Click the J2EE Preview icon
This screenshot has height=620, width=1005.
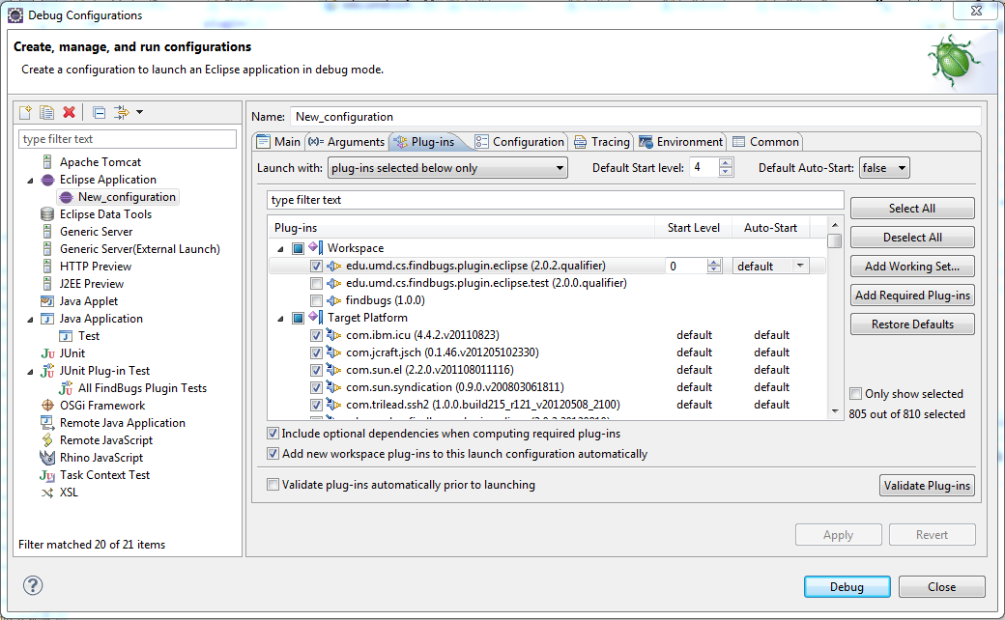pyautogui.click(x=47, y=284)
